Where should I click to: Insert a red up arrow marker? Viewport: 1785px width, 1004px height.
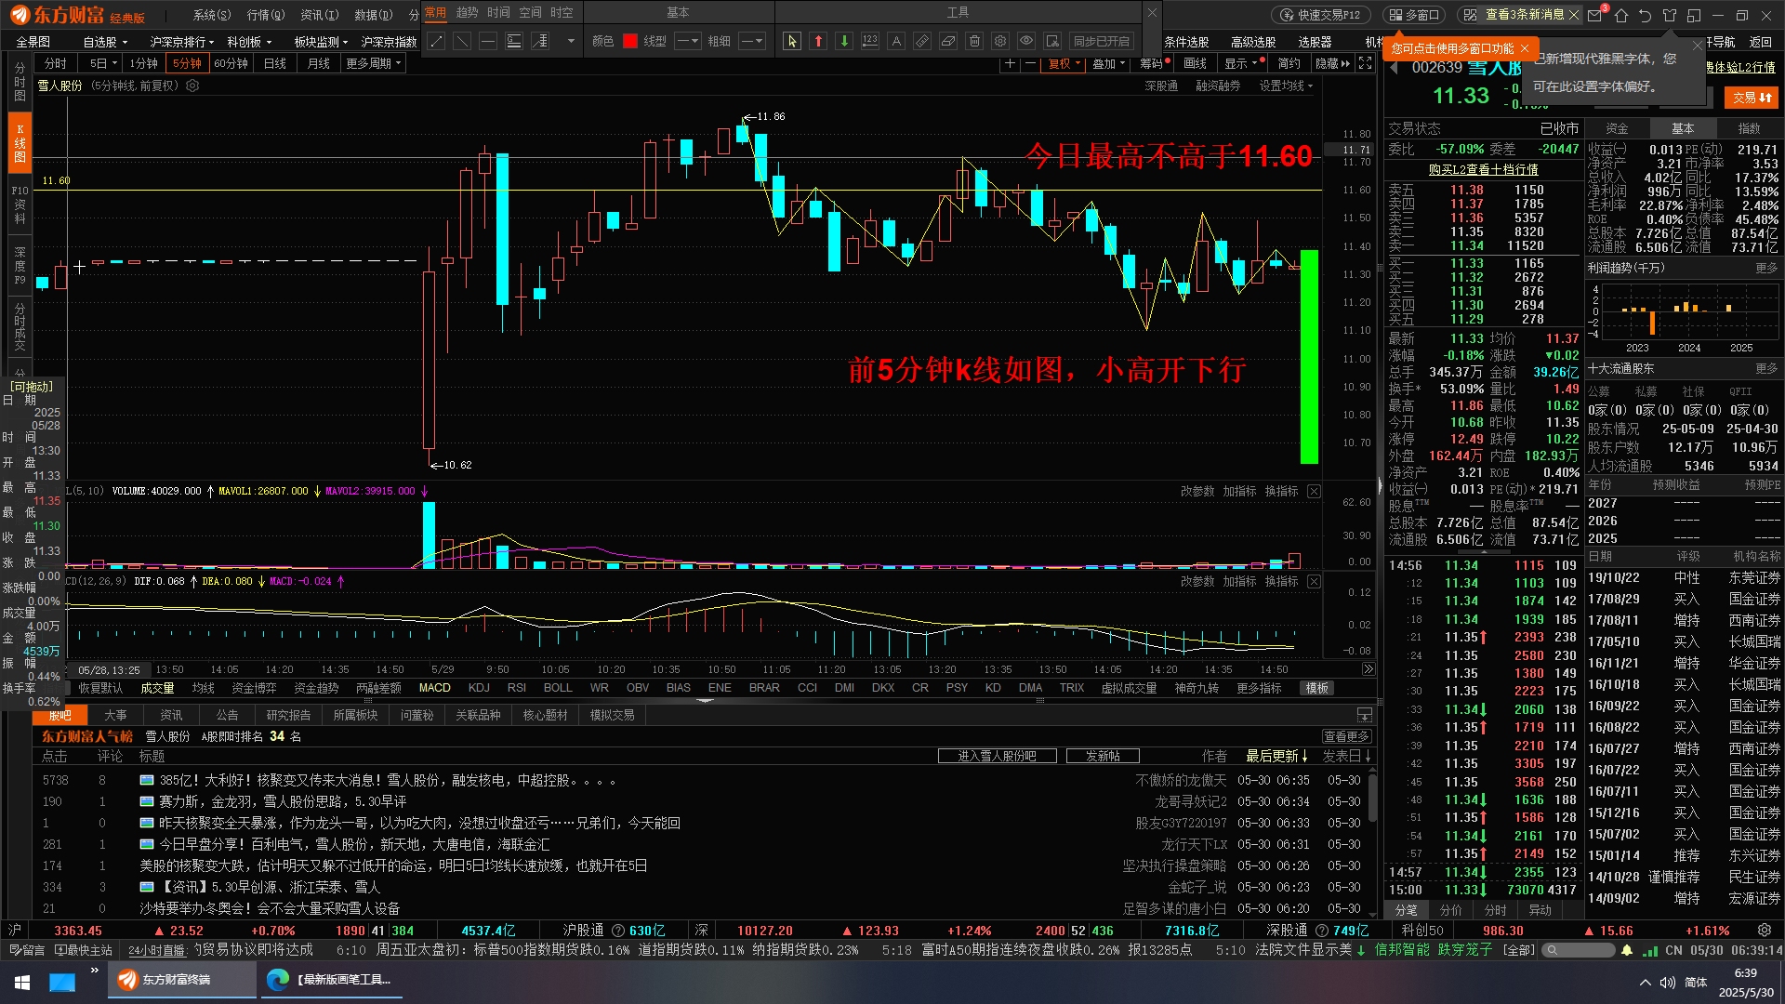click(818, 42)
